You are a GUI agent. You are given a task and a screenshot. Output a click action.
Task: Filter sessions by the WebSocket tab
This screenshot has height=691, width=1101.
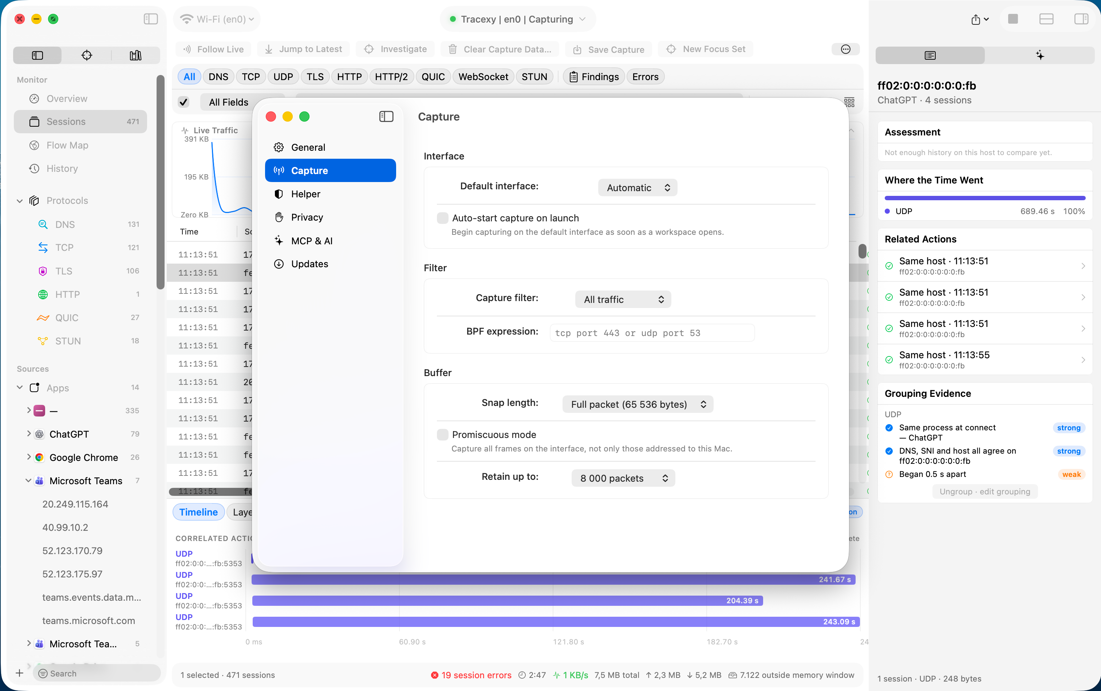coord(483,77)
